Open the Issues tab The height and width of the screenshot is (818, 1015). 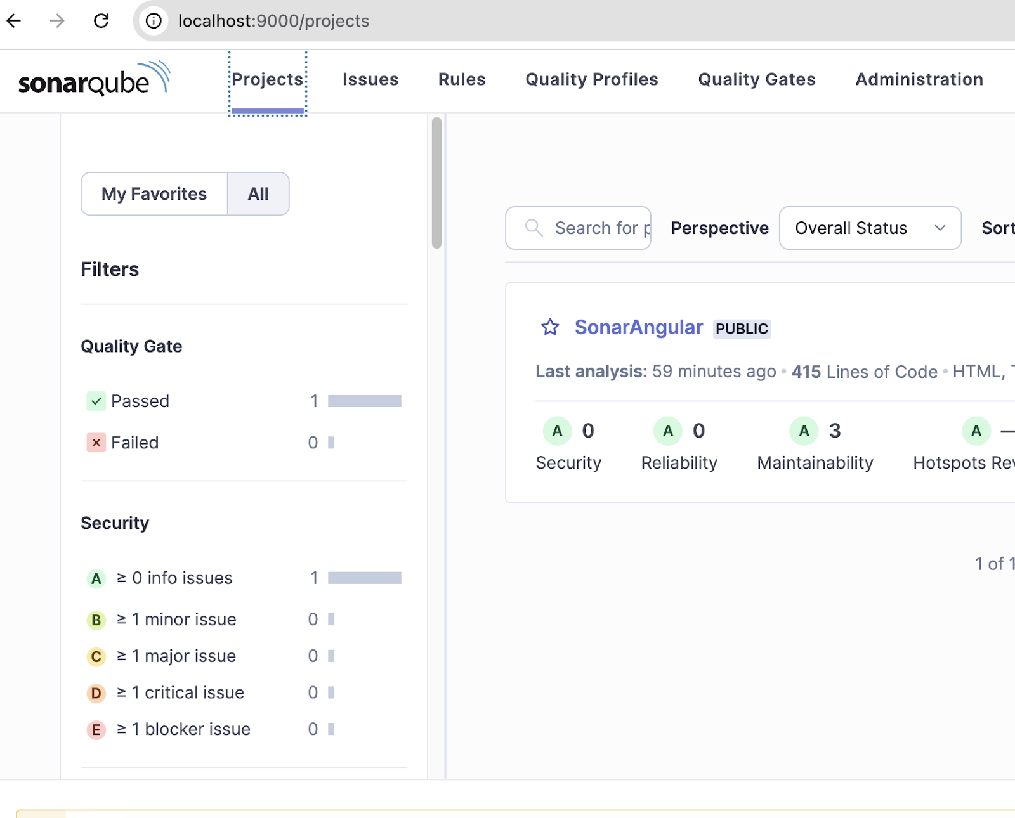coord(370,79)
